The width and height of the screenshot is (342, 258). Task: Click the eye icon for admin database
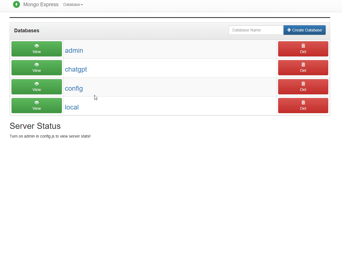click(x=37, y=46)
